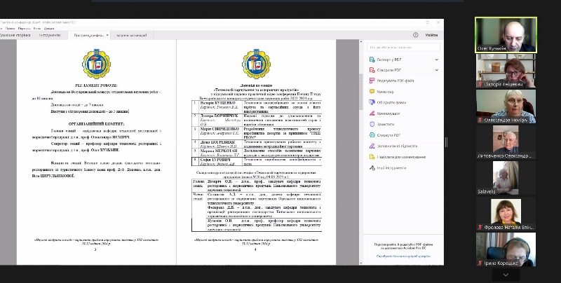Select Ірина Корецька video thumbnail
This screenshot has height=283, width=561.
pos(506,249)
